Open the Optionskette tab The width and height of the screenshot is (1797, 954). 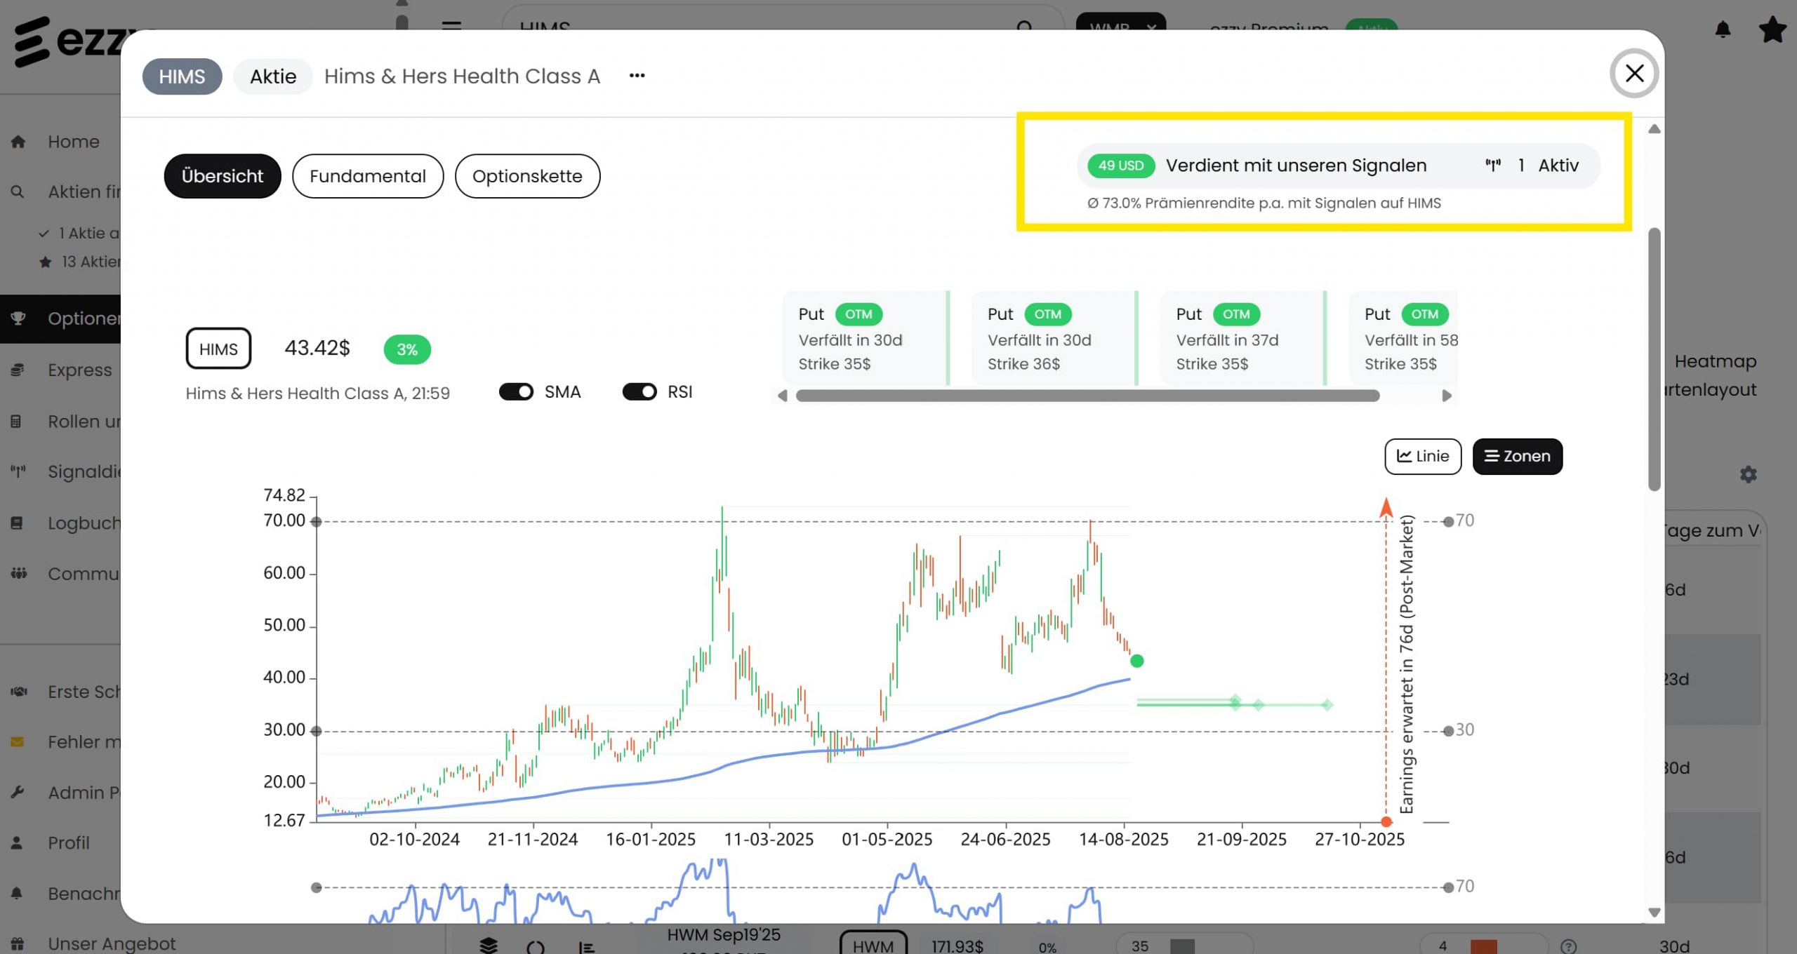pyautogui.click(x=527, y=176)
